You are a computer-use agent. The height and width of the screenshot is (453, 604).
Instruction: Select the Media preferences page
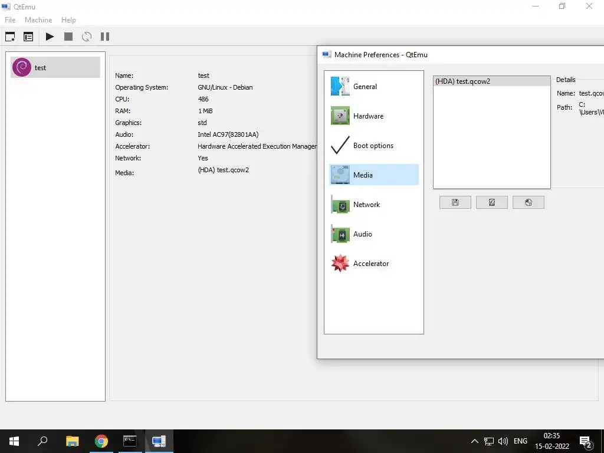[x=374, y=175]
